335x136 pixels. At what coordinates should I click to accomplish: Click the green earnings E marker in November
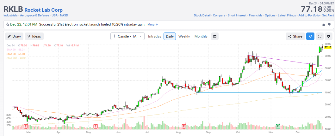[x=278, y=127]
